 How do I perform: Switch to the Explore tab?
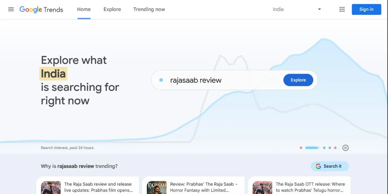[x=112, y=9]
